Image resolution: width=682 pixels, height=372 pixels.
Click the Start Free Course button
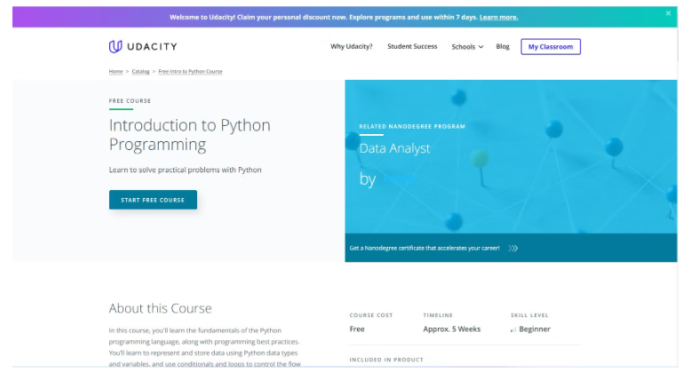click(153, 200)
